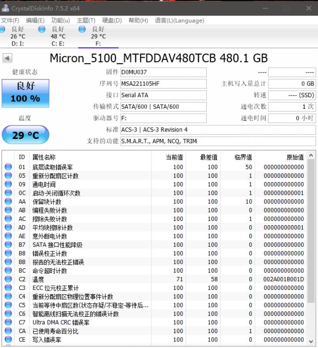
Task: Open the 硬盘(D) menu
Action: [112, 20]
